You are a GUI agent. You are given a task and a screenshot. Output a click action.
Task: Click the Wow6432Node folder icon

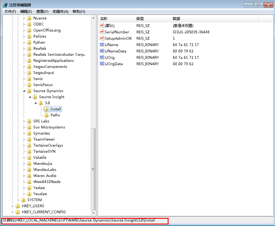[x=29, y=182]
